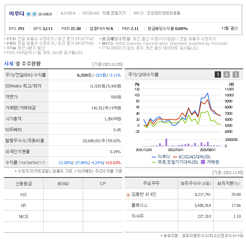Select the NICE credit rating row

point(63,216)
